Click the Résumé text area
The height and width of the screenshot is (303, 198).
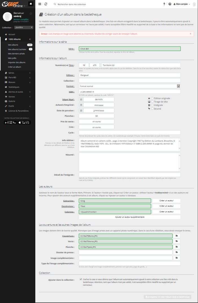pos(130,162)
